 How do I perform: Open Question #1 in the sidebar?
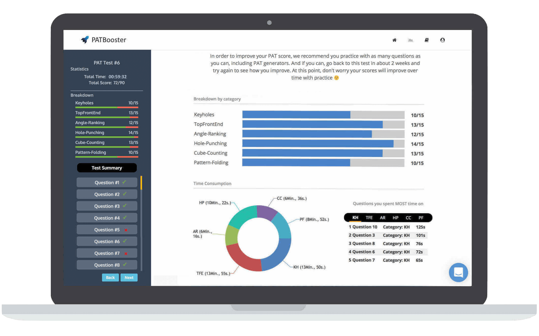click(107, 182)
